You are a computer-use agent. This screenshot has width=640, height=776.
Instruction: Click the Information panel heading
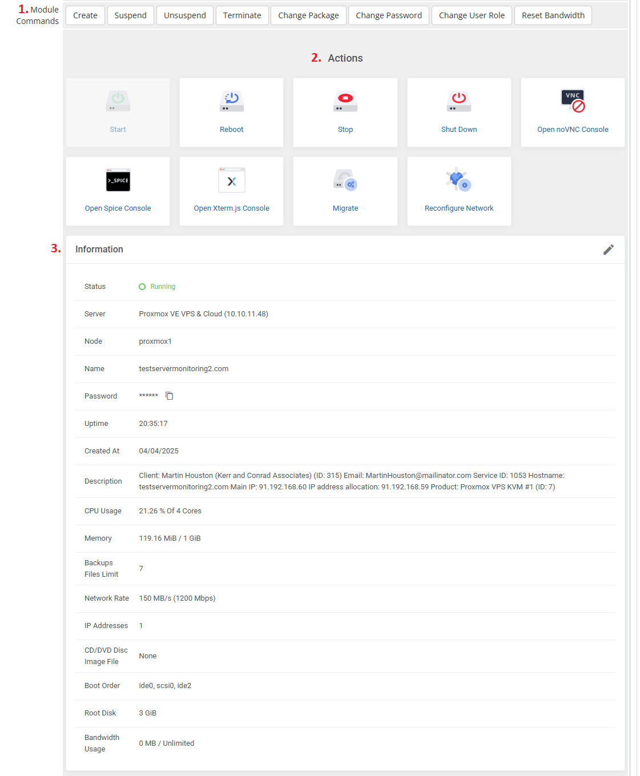[x=99, y=250]
